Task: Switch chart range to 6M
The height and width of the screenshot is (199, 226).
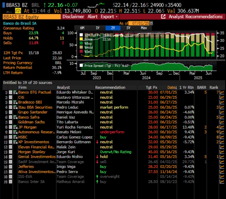Action: click(x=82, y=28)
